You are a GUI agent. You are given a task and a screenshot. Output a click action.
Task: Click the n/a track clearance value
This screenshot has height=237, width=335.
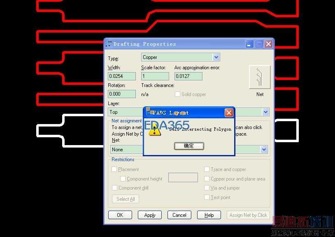(x=145, y=94)
